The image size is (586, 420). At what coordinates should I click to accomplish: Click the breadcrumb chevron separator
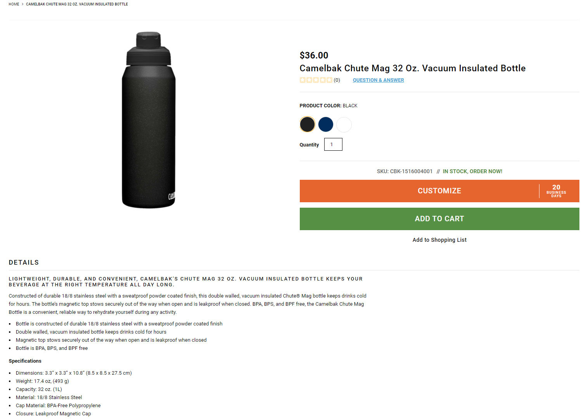click(22, 4)
